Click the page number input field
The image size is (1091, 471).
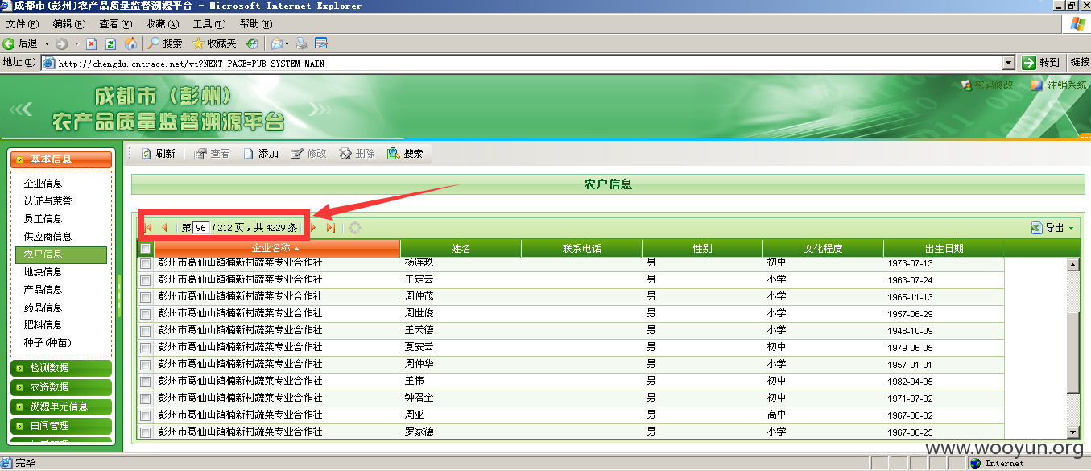[x=201, y=228]
